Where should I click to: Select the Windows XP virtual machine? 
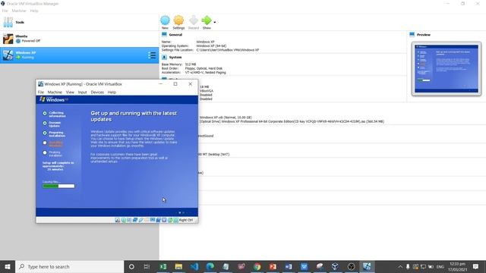click(x=79, y=55)
